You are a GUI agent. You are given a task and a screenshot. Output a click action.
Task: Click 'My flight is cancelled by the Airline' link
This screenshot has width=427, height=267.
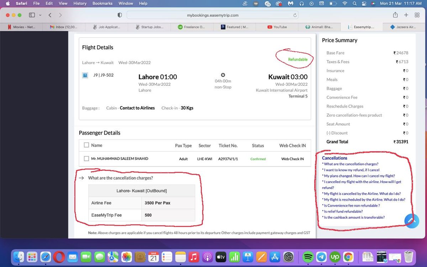[362, 194]
